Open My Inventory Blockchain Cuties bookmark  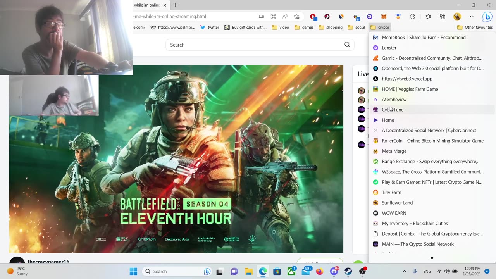432,223
